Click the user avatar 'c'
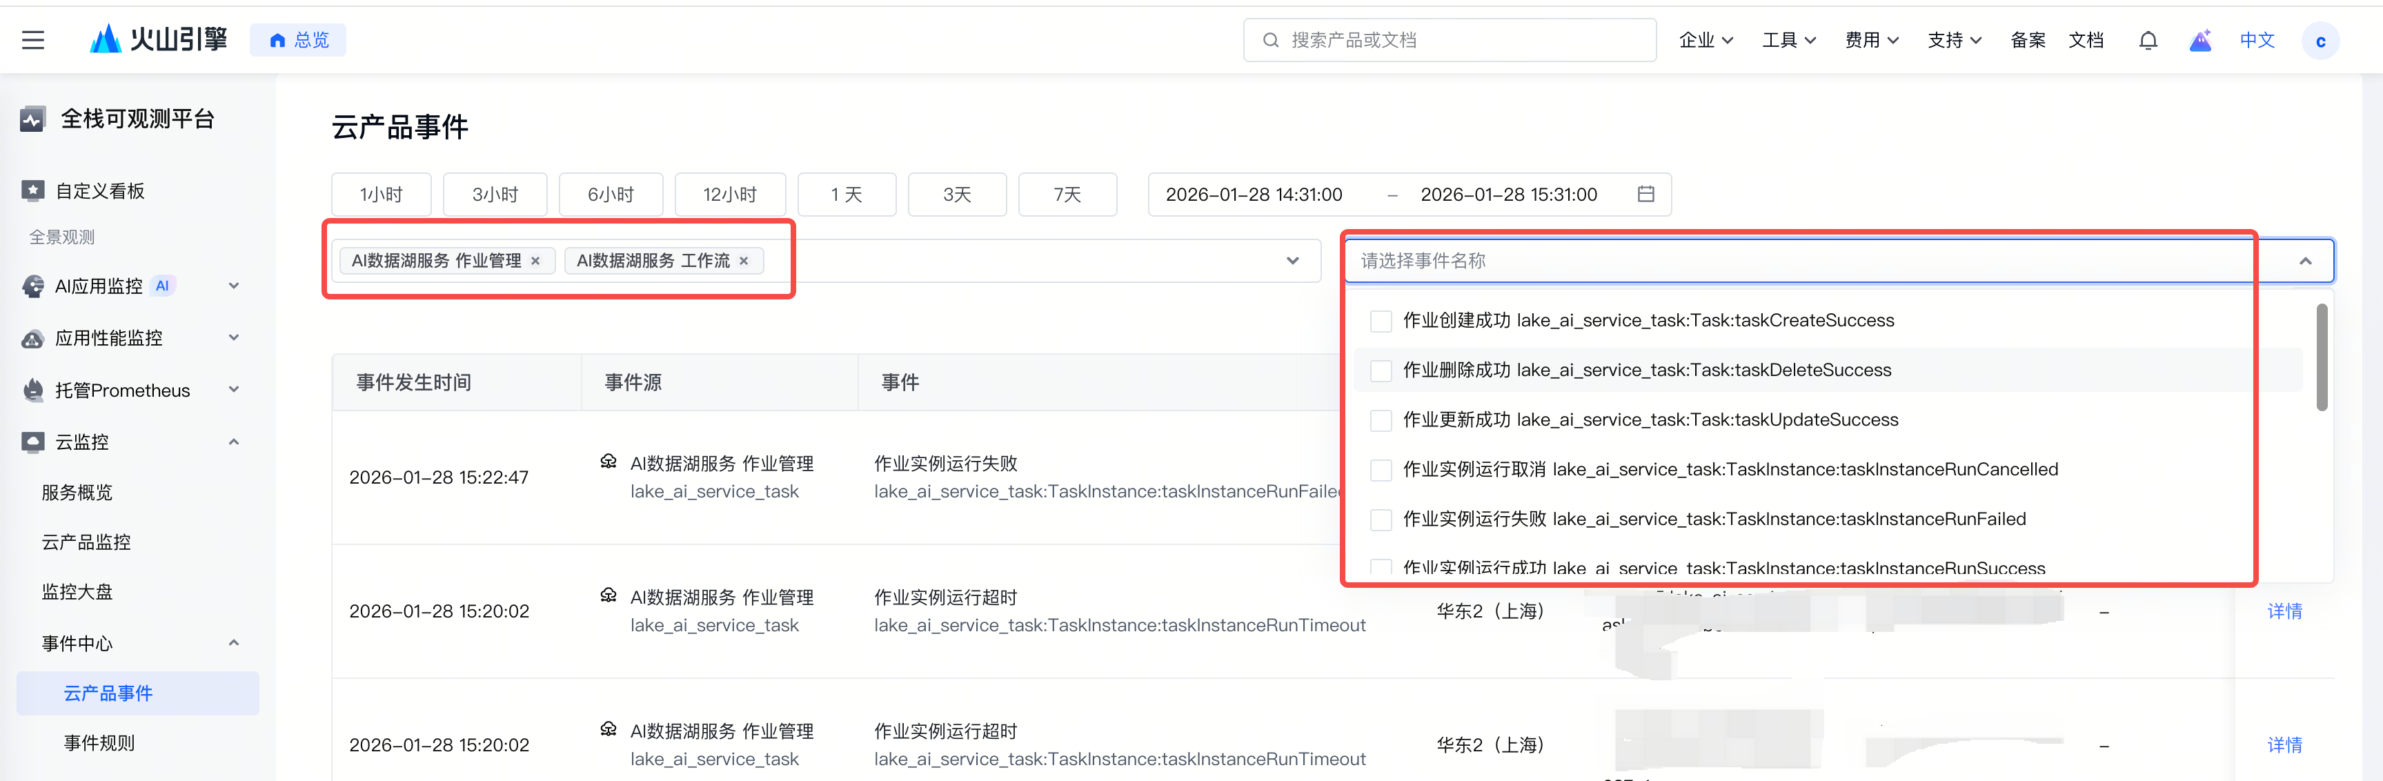 [x=2319, y=41]
